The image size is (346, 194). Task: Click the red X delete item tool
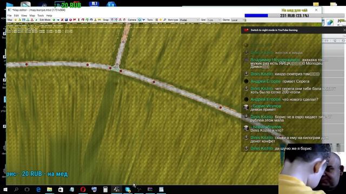(x=62, y=20)
